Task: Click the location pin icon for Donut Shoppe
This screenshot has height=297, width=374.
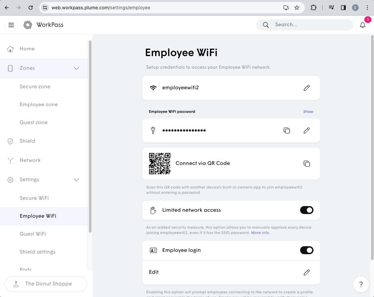Action: (x=16, y=284)
